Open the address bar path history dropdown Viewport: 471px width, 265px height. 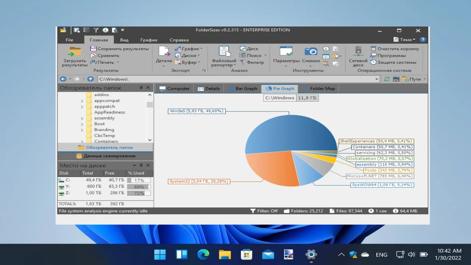click(x=376, y=79)
